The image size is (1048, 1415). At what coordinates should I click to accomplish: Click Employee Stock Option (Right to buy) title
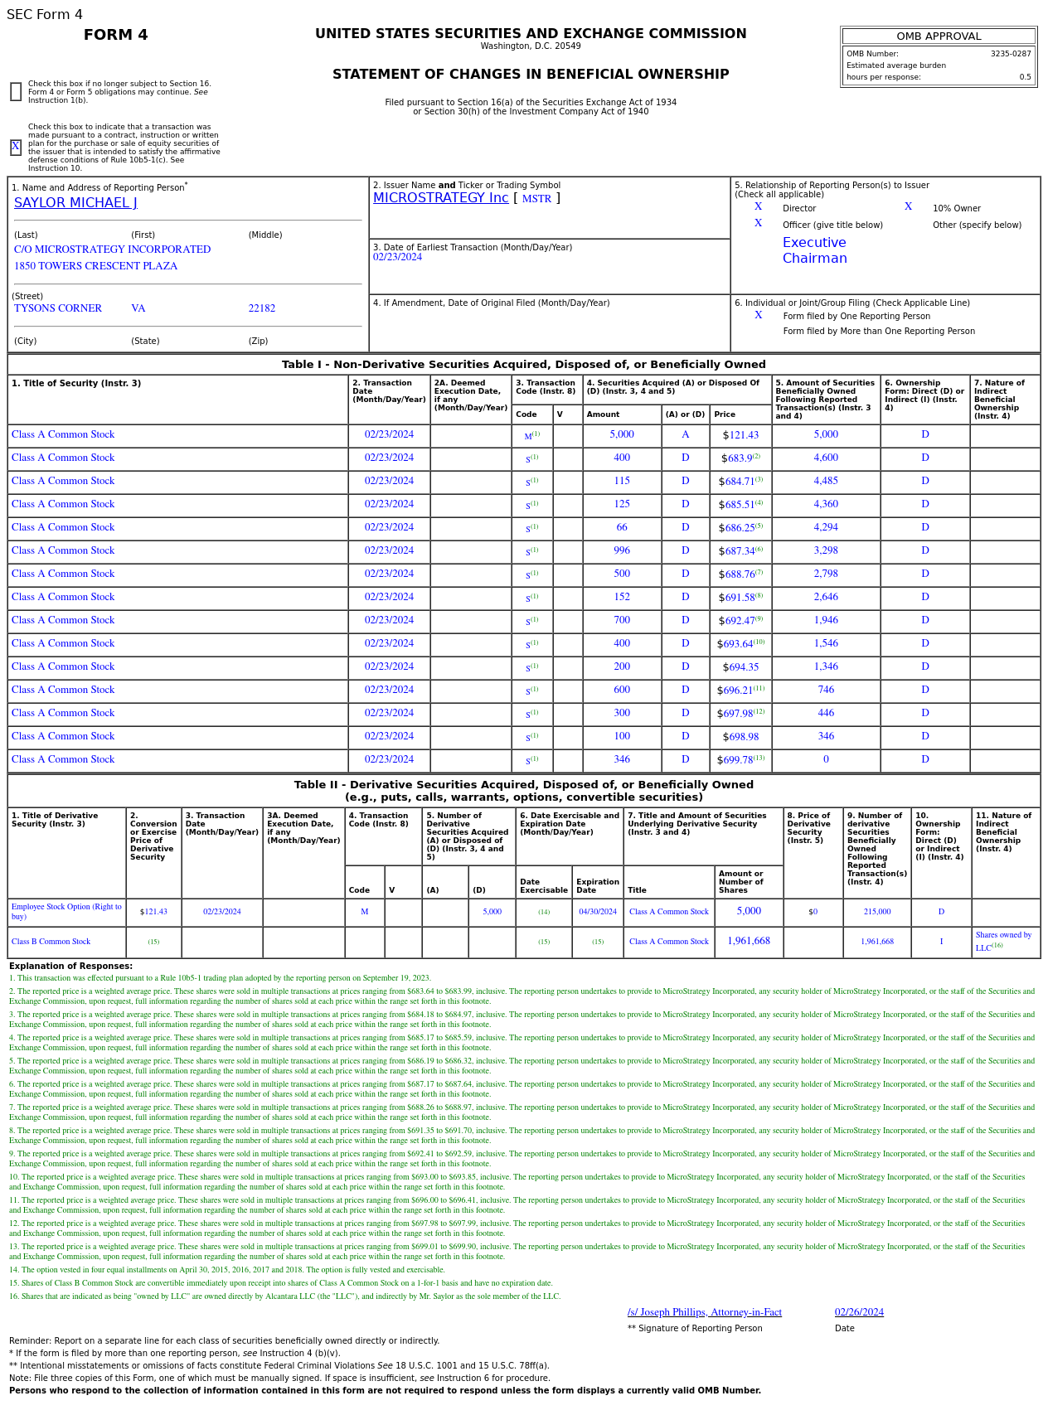[x=66, y=912]
